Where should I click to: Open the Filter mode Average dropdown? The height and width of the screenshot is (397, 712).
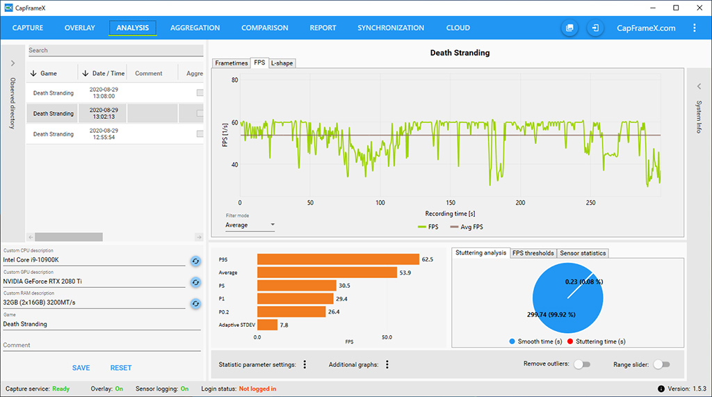(250, 225)
